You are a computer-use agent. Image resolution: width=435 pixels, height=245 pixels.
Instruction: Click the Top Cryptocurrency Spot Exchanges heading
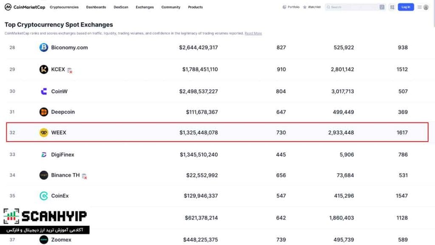(59, 25)
